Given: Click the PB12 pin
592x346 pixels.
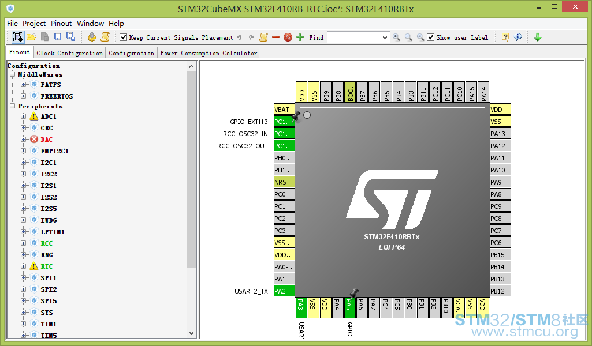Looking at the screenshot, I should click(500, 291).
